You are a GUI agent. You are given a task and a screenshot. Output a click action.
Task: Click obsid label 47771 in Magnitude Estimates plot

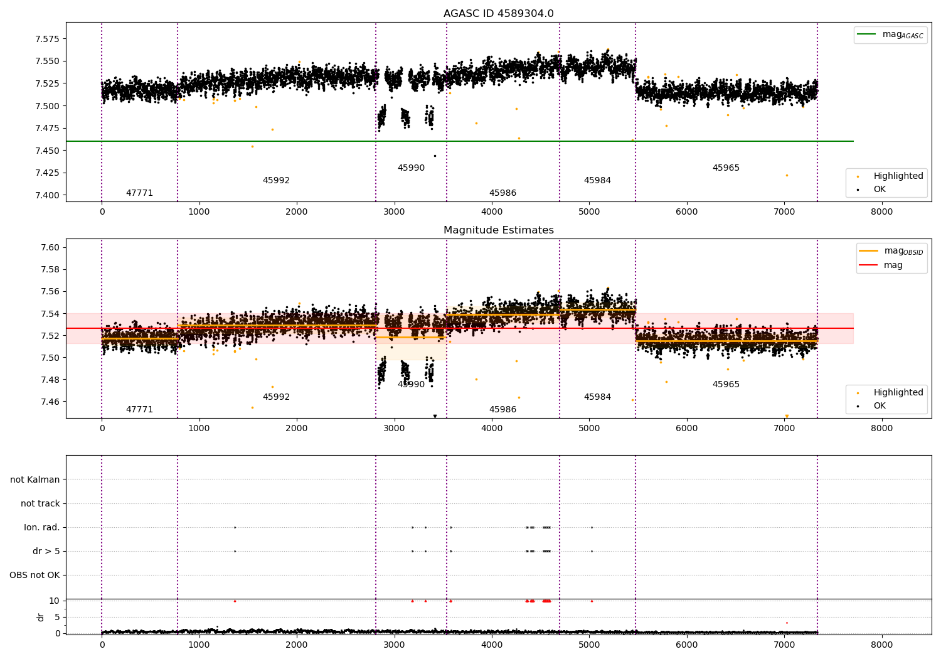point(139,410)
